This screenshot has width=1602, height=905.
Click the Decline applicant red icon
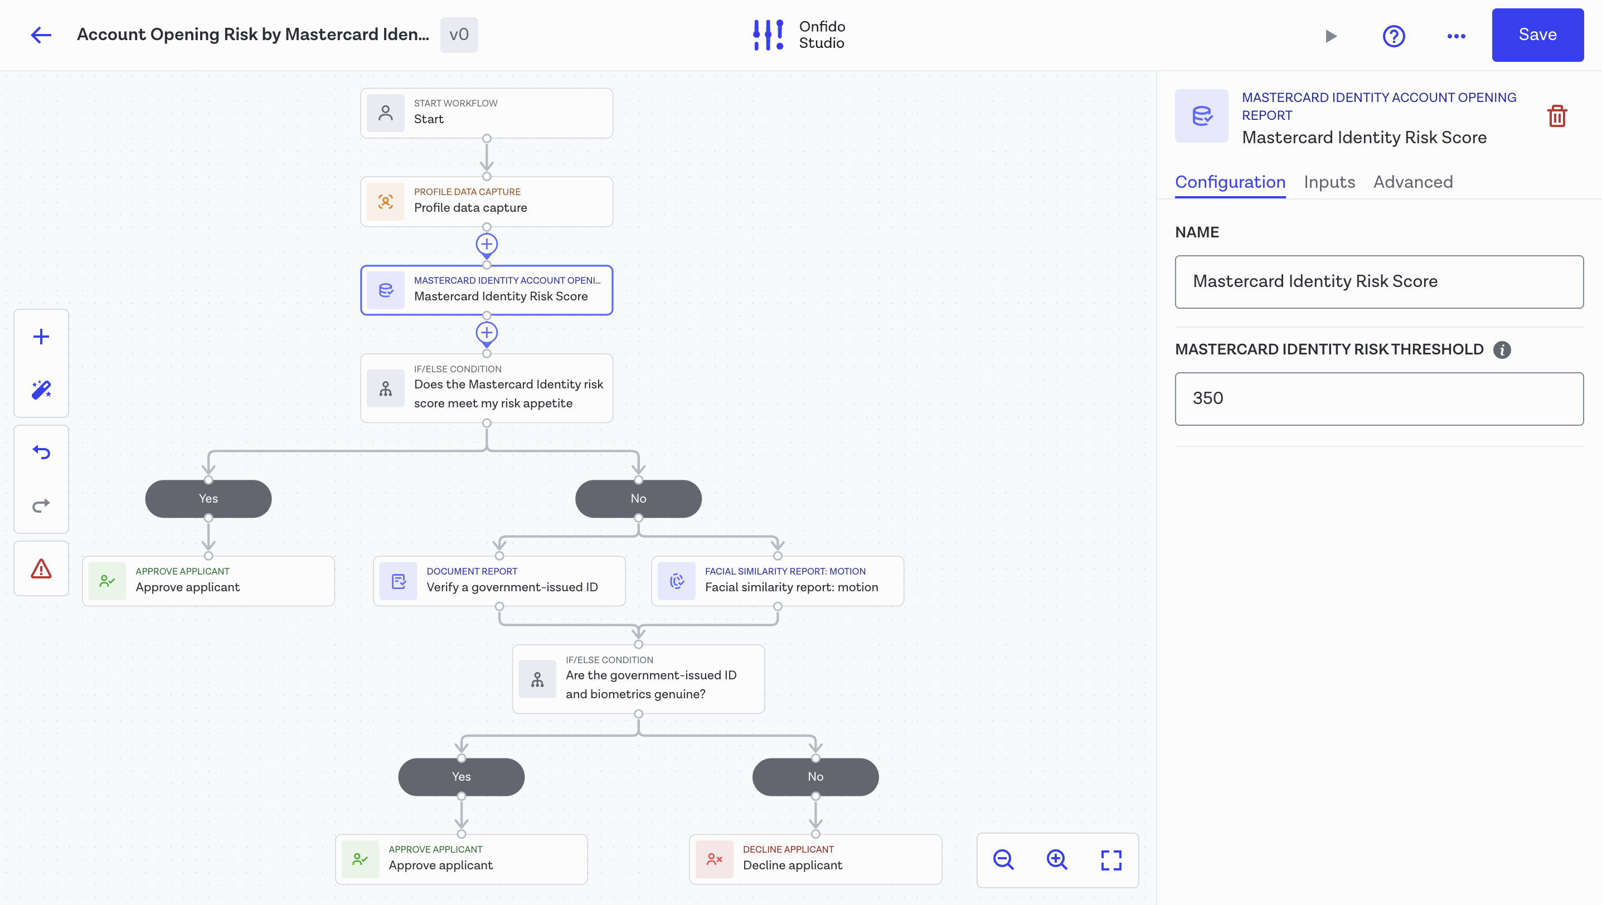714,860
